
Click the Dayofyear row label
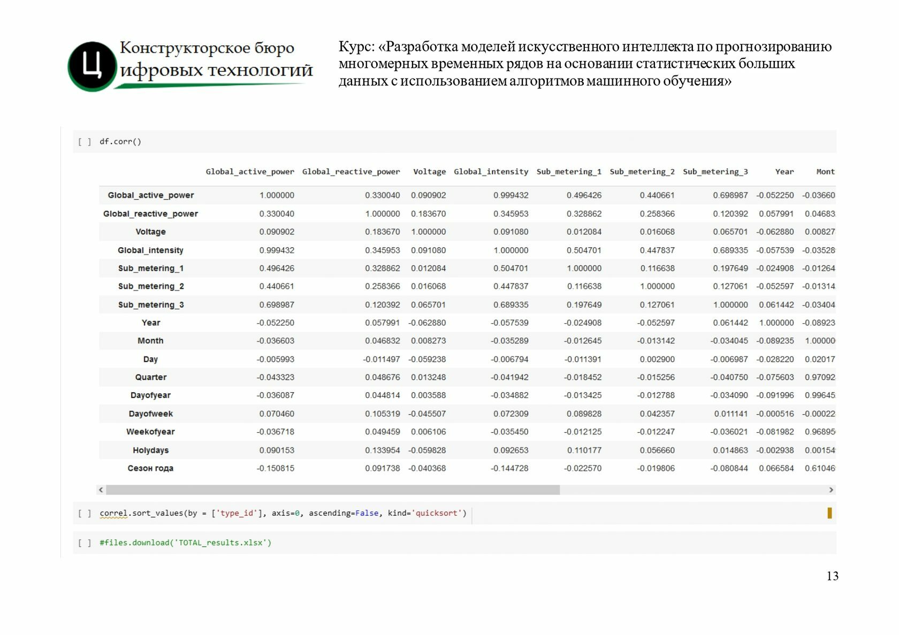(151, 396)
